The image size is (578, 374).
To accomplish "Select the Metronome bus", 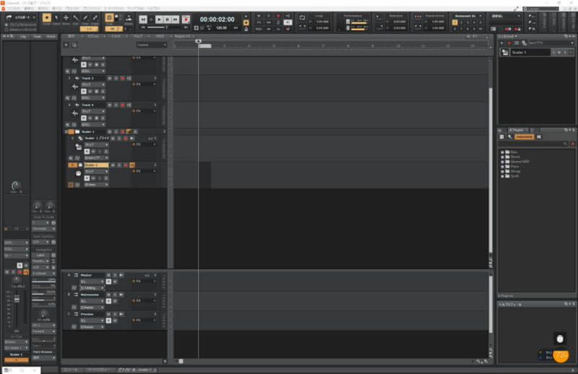I will [90, 295].
